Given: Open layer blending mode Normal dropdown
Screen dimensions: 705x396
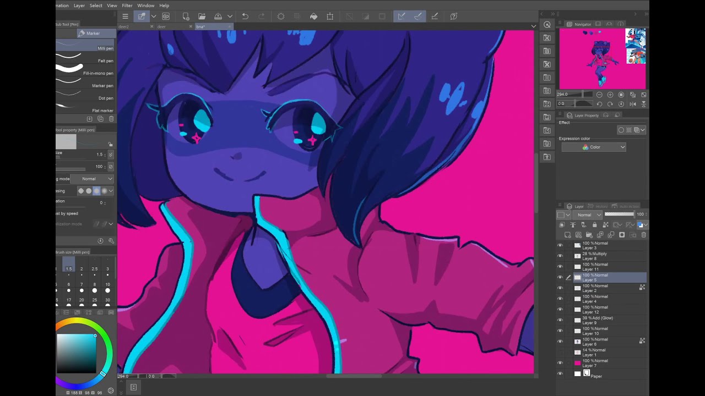Looking at the screenshot, I should tap(587, 215).
